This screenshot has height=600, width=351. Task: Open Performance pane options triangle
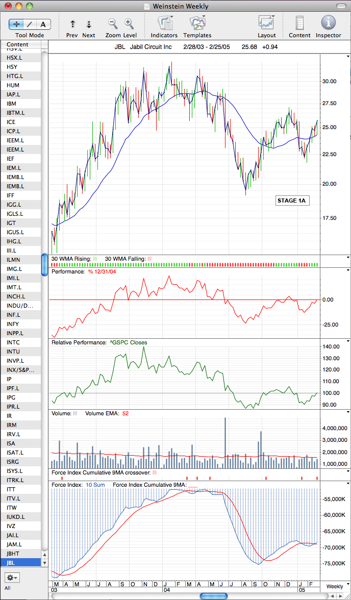pos(348,270)
